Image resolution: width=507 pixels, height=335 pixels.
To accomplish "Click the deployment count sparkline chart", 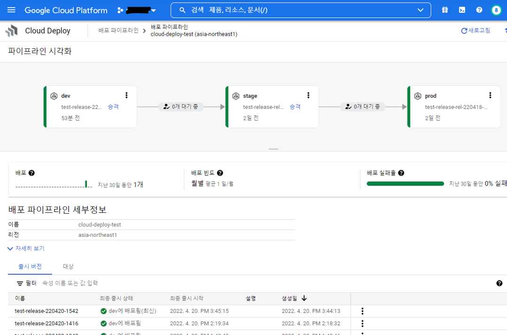I will (54, 184).
